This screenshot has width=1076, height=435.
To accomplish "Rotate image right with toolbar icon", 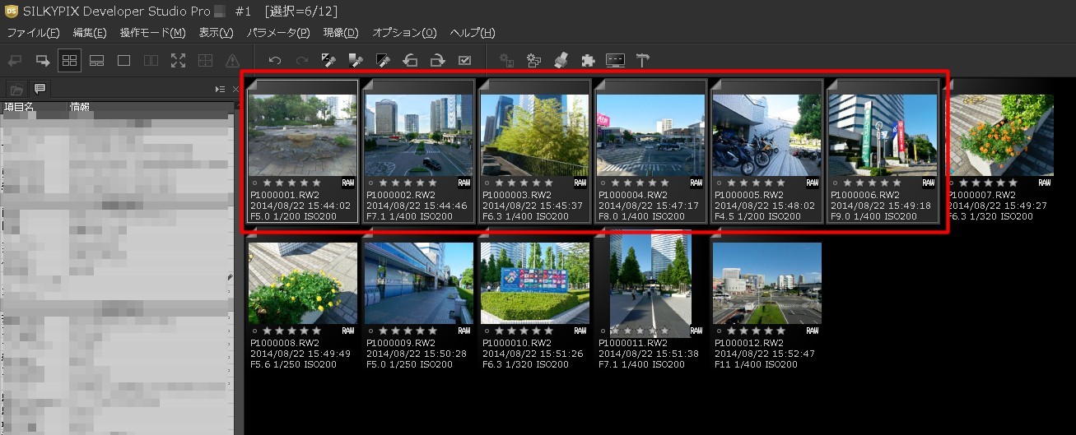I will (437, 61).
